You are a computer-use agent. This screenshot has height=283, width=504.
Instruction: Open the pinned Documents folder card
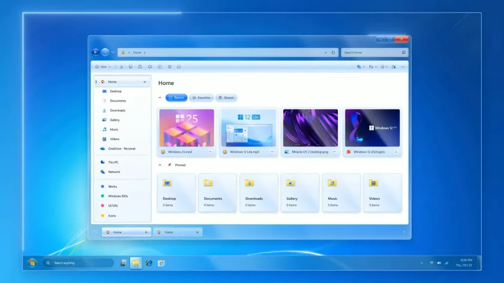tap(218, 193)
